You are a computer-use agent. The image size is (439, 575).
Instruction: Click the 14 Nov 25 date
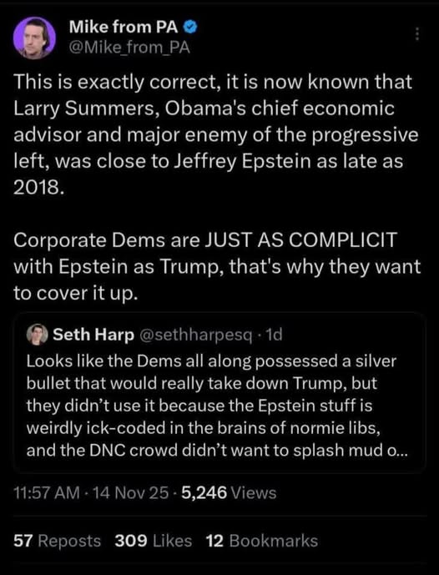130,492
